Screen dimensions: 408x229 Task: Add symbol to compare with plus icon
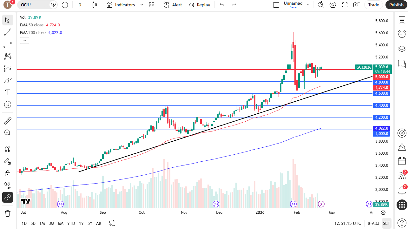click(x=65, y=5)
